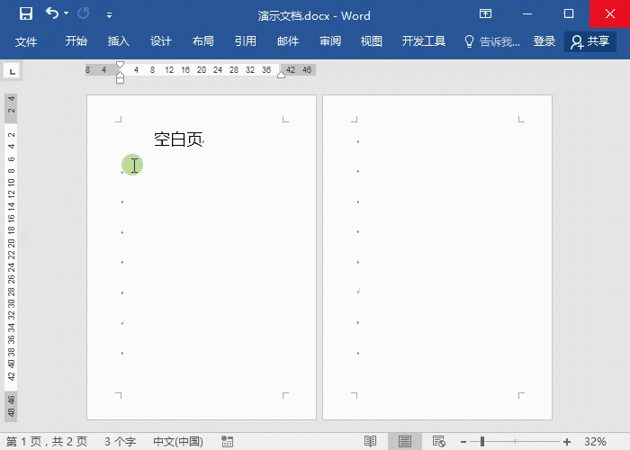Switch to Web Layout view icon
Viewport: 630px width, 450px height.
pyautogui.click(x=439, y=442)
